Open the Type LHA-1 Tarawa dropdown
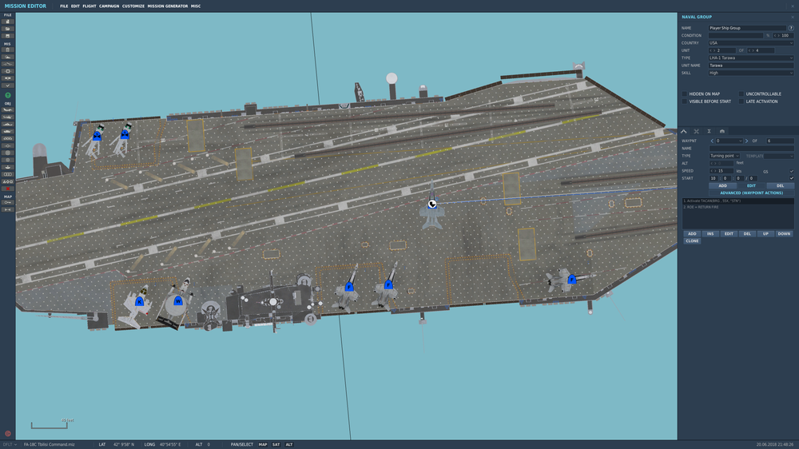The image size is (799, 449). (x=751, y=58)
